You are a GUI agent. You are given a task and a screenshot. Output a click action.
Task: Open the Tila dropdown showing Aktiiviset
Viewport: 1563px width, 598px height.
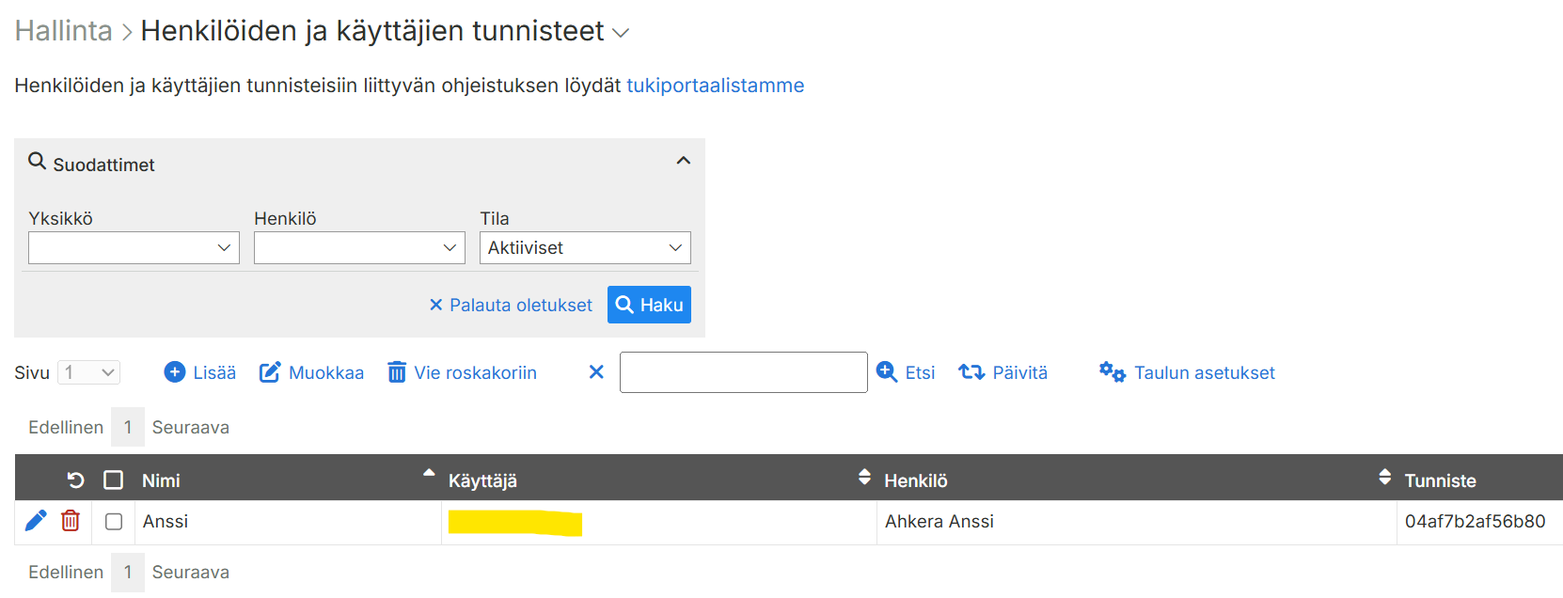point(585,248)
